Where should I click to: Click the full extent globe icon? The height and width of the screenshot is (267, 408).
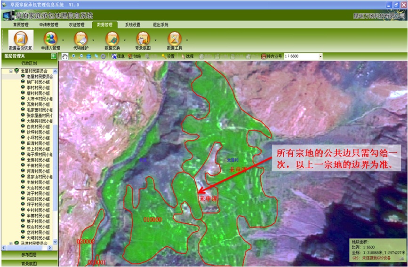coord(88,56)
